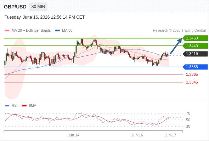
Task: Click the Jun 17 date axis label
Action: click(x=170, y=135)
